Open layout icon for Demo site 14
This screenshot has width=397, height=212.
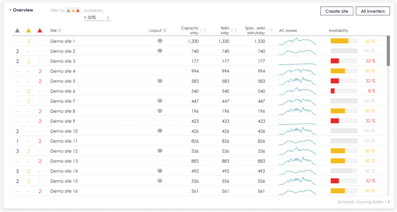[160, 171]
